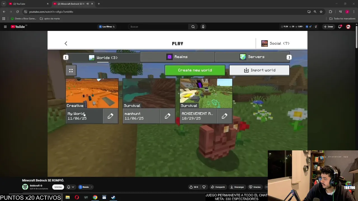Click the Buscar search field
358x201 pixels.
[158, 27]
